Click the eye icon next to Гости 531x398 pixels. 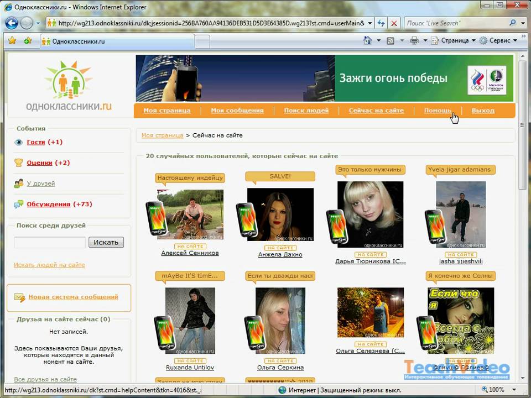point(18,142)
